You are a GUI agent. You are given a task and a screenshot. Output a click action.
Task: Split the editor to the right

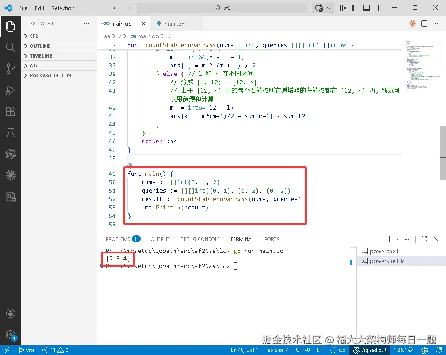tap(424, 24)
